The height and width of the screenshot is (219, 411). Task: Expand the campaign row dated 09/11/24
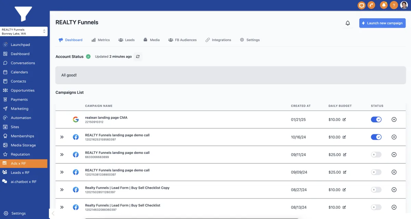(x=62, y=155)
